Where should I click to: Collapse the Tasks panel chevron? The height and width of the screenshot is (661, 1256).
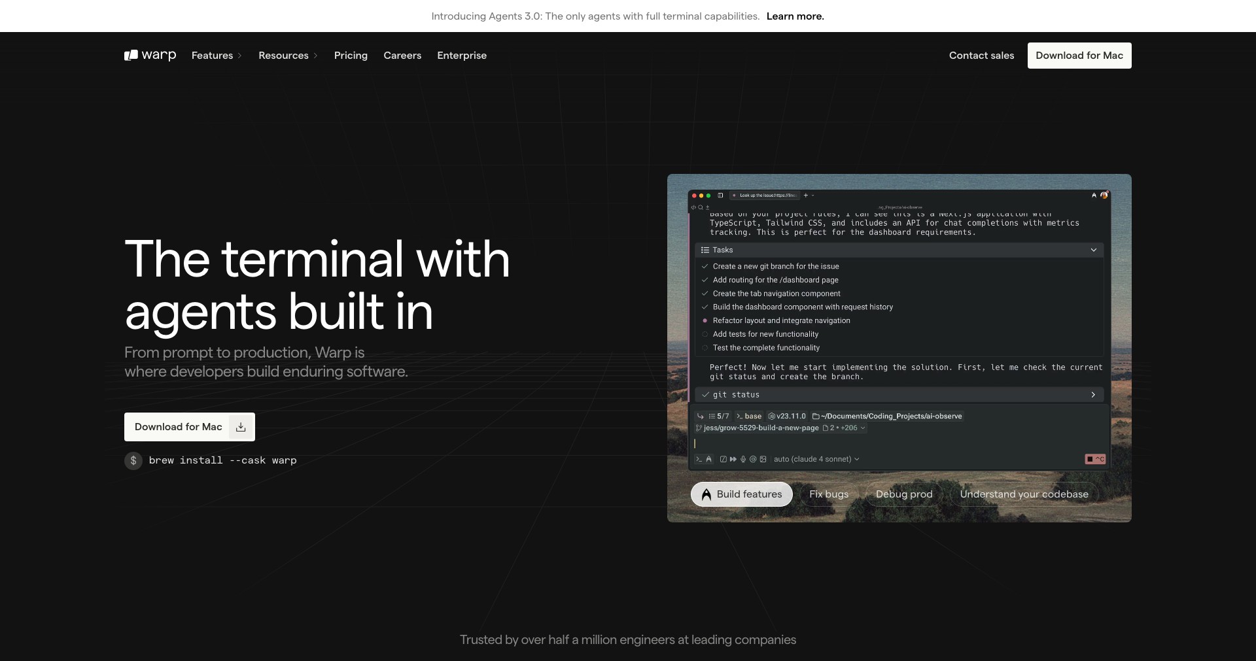click(x=1093, y=250)
